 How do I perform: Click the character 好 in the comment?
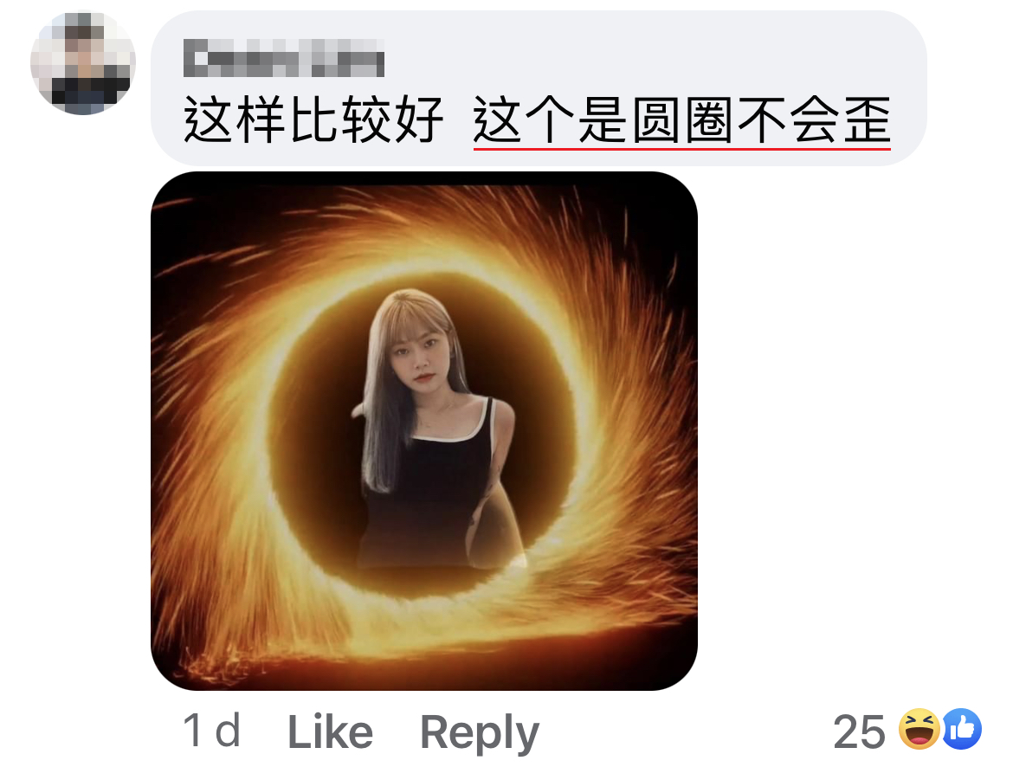click(x=419, y=119)
